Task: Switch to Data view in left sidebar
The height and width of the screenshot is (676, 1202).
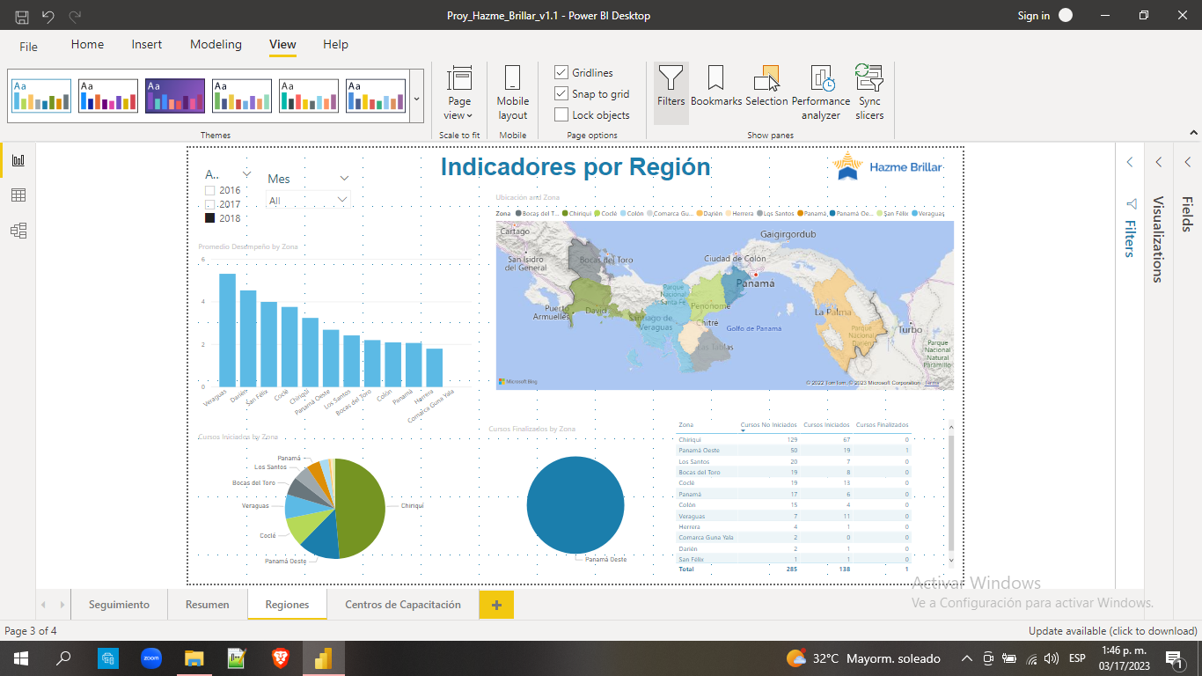Action: (18, 195)
